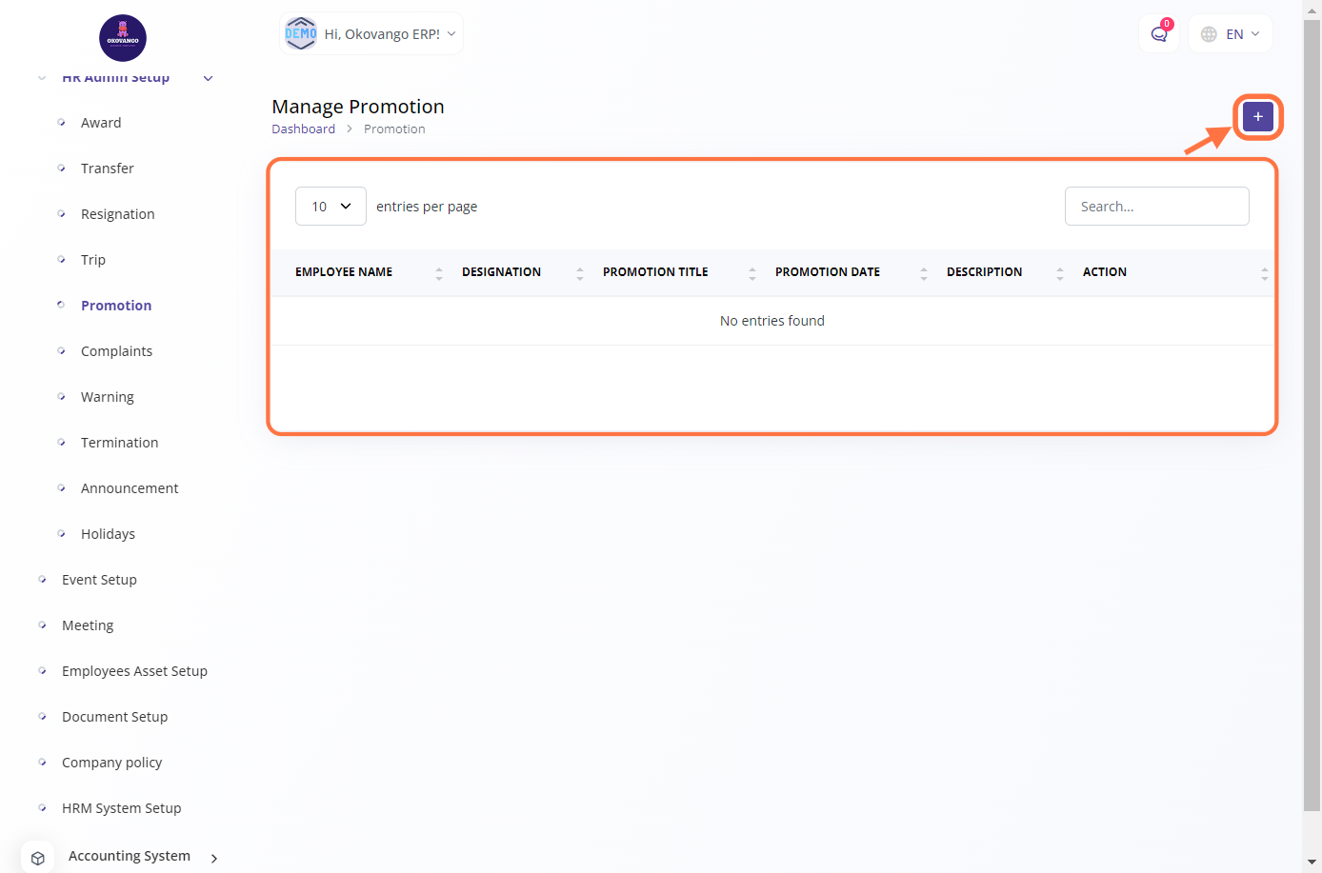1322x873 pixels.
Task: Click the DEMO profile avatar
Action: [301, 34]
